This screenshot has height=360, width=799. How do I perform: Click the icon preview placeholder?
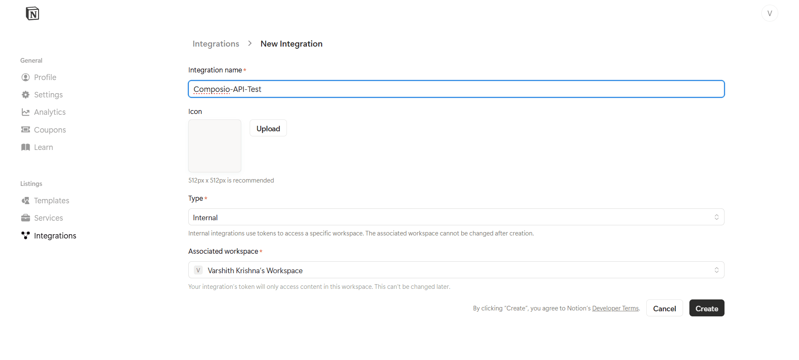coord(215,146)
